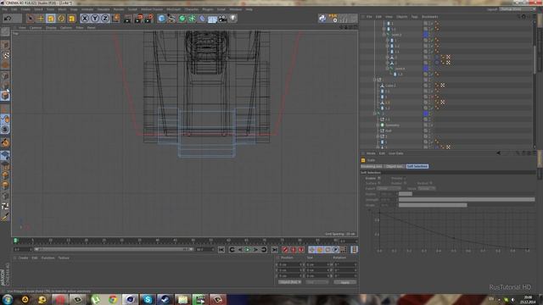Select the Symmetry object in tree
Screen dimensions: 543x305
point(392,125)
